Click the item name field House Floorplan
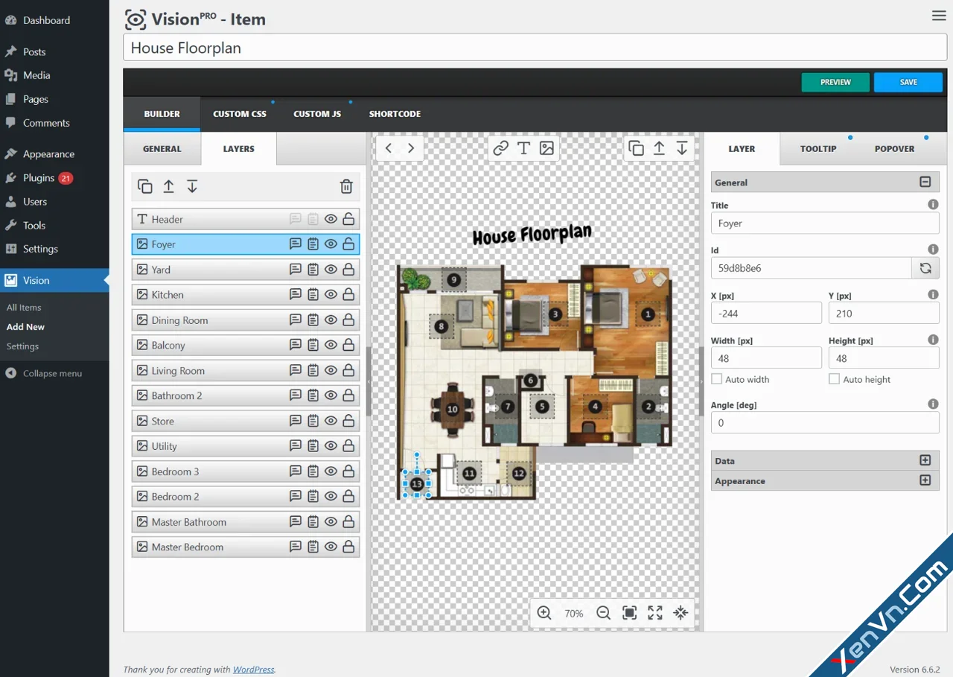 point(535,48)
